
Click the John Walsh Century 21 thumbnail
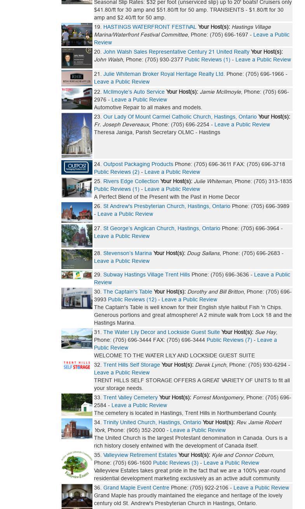pyautogui.click(x=77, y=58)
